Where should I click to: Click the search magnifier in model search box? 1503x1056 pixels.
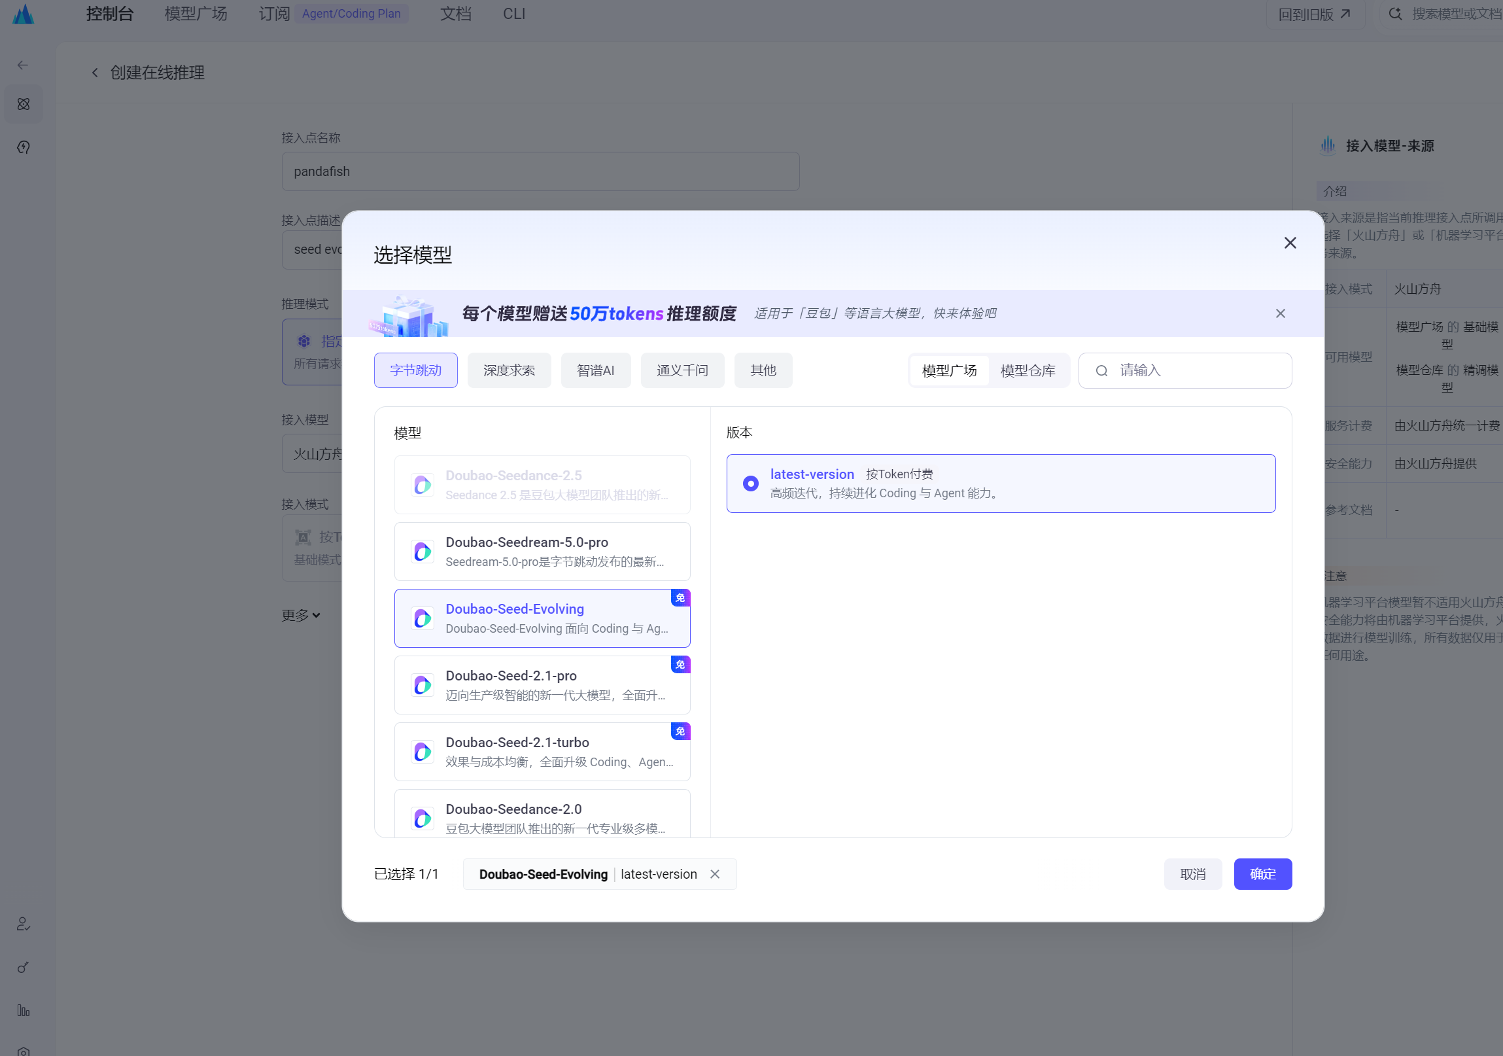(x=1101, y=370)
